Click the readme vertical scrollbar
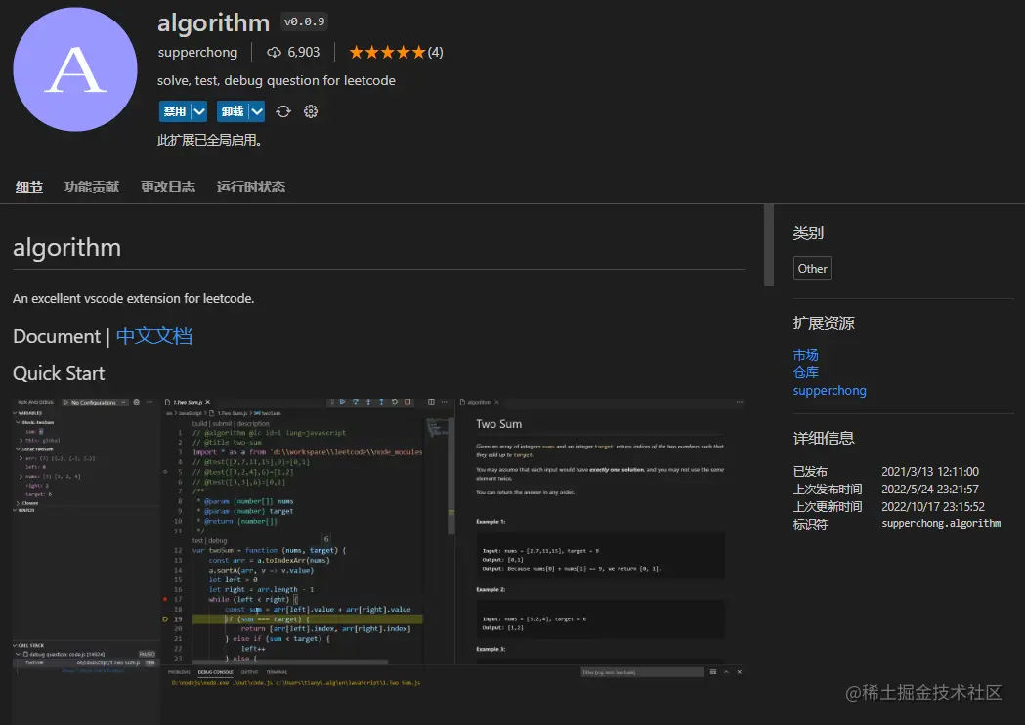 (769, 245)
